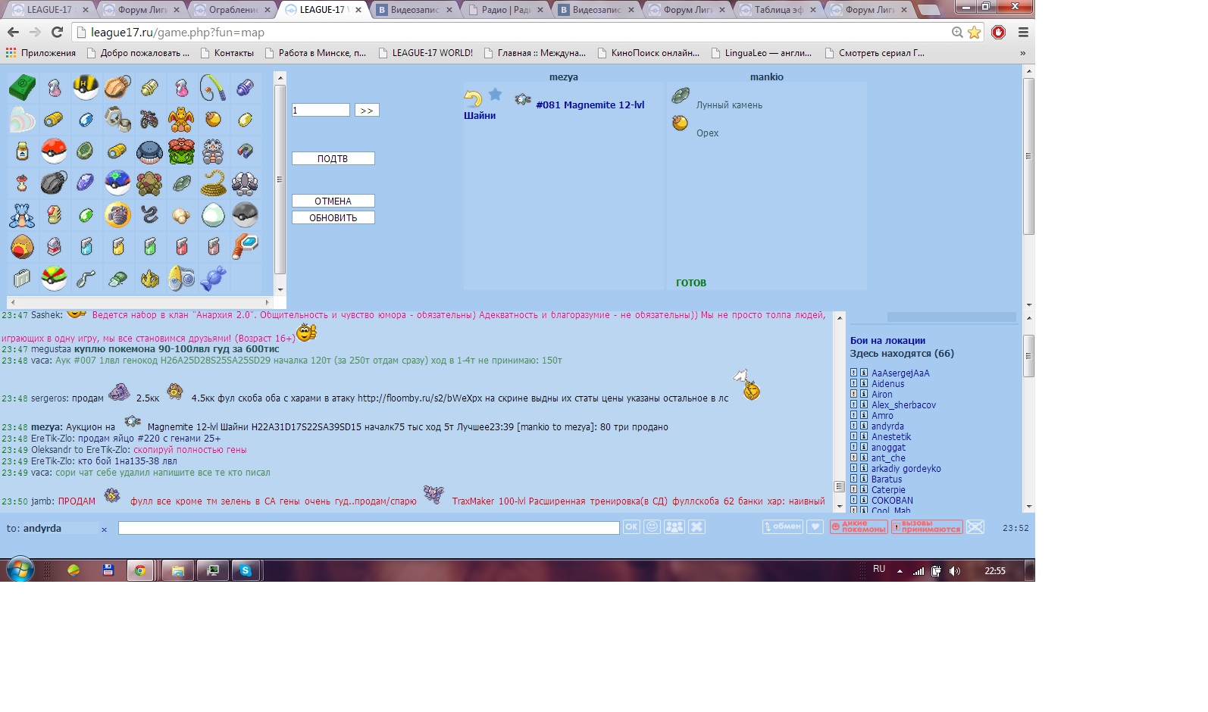Open the friends group icon in chat bar

pyautogui.click(x=674, y=527)
